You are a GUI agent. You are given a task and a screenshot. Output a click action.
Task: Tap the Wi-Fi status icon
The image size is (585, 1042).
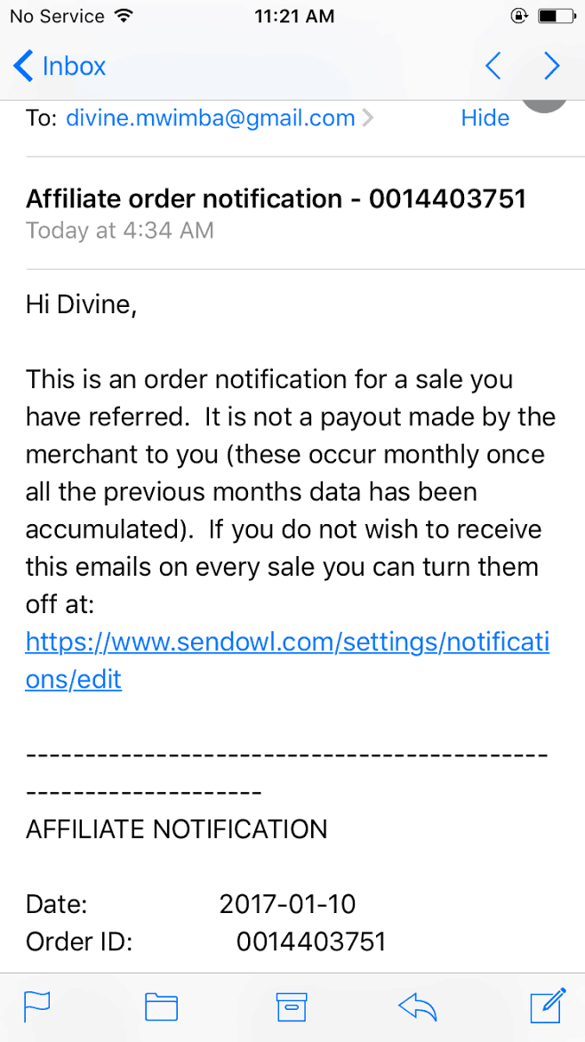point(123,16)
